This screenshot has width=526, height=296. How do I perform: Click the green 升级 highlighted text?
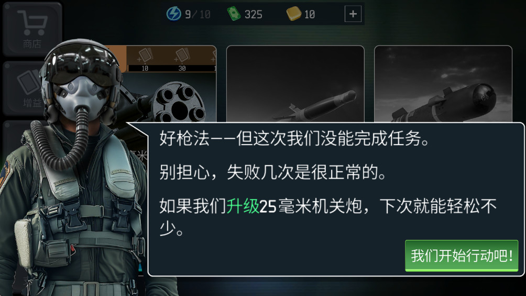[x=243, y=206]
